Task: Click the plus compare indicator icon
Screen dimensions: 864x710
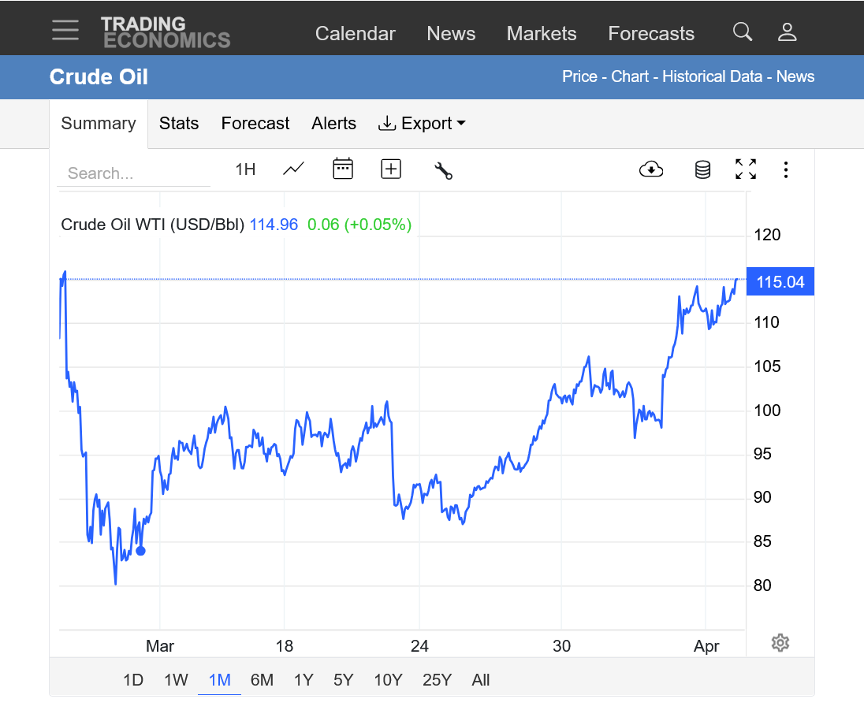Action: pos(391,169)
